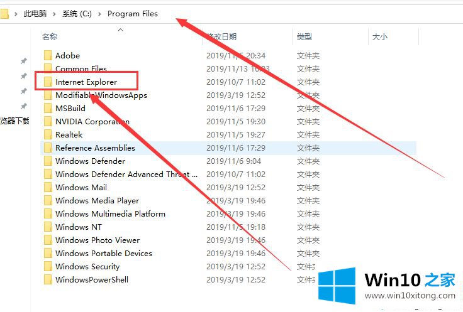The height and width of the screenshot is (312, 463).
Task: Click the date 2019/11/6 9:04
Action: [x=233, y=161]
